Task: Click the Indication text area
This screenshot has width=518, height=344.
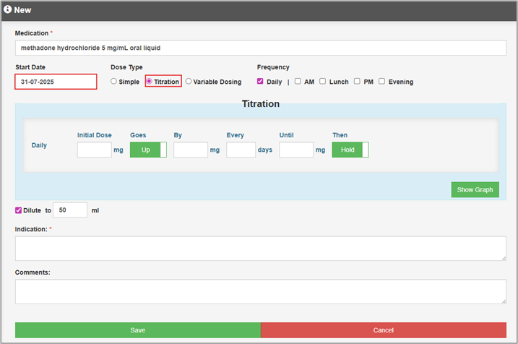Action: pyautogui.click(x=260, y=248)
